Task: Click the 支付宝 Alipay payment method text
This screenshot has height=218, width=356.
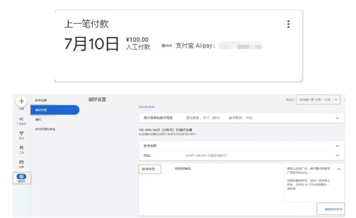Action: (195, 46)
